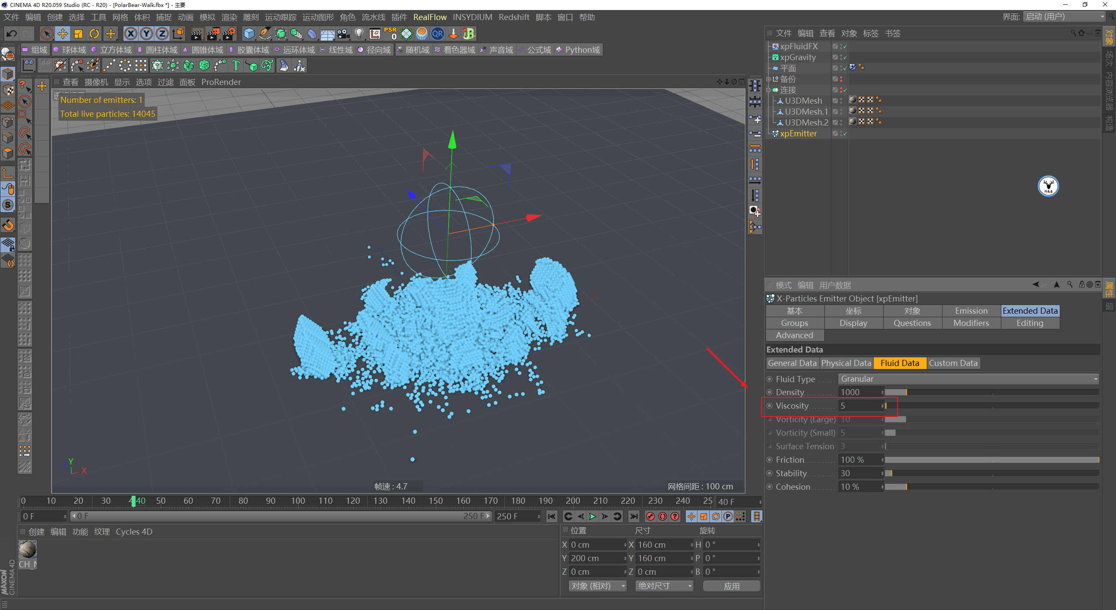Open the RealFlow menu
The width and height of the screenshot is (1116, 610).
pyautogui.click(x=429, y=17)
